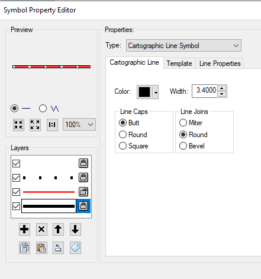Image resolution: width=261 pixels, height=279 pixels.
Task: Select the black dotted layer thumbnail
Action: pos(49,177)
